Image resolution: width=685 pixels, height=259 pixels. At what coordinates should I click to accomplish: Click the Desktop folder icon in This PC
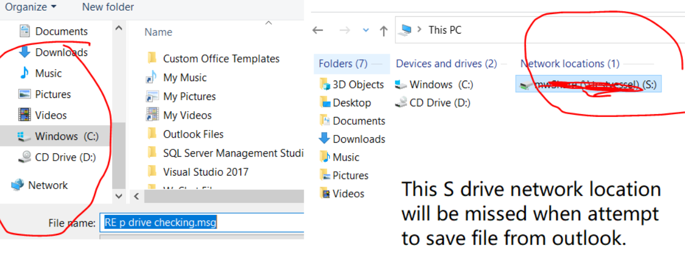(325, 103)
